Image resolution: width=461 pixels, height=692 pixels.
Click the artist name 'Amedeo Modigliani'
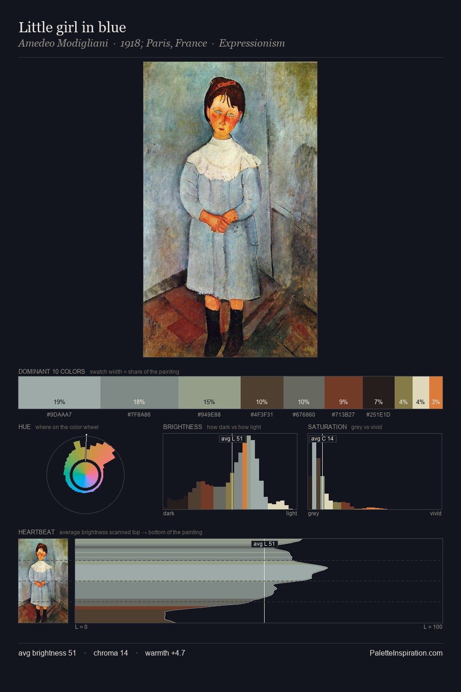click(63, 43)
